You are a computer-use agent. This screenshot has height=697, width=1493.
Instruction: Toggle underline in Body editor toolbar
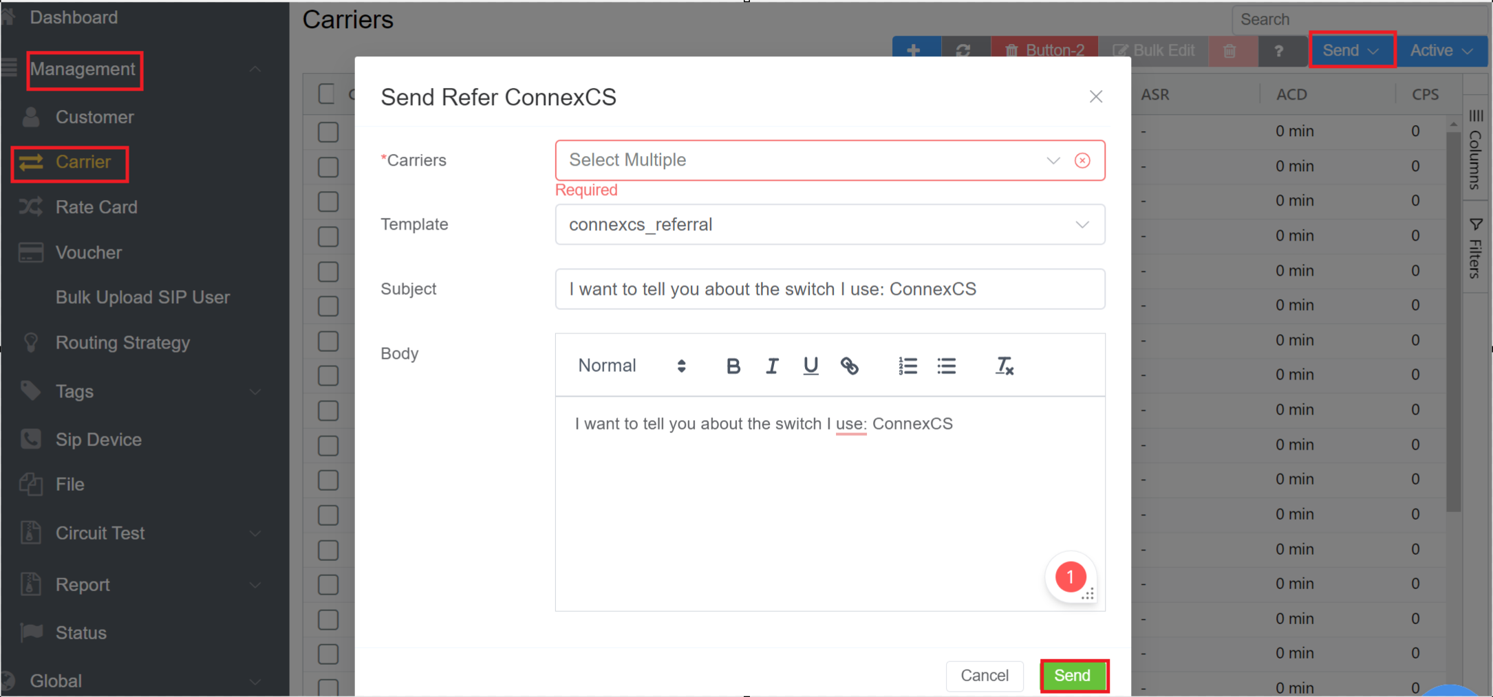tap(810, 366)
